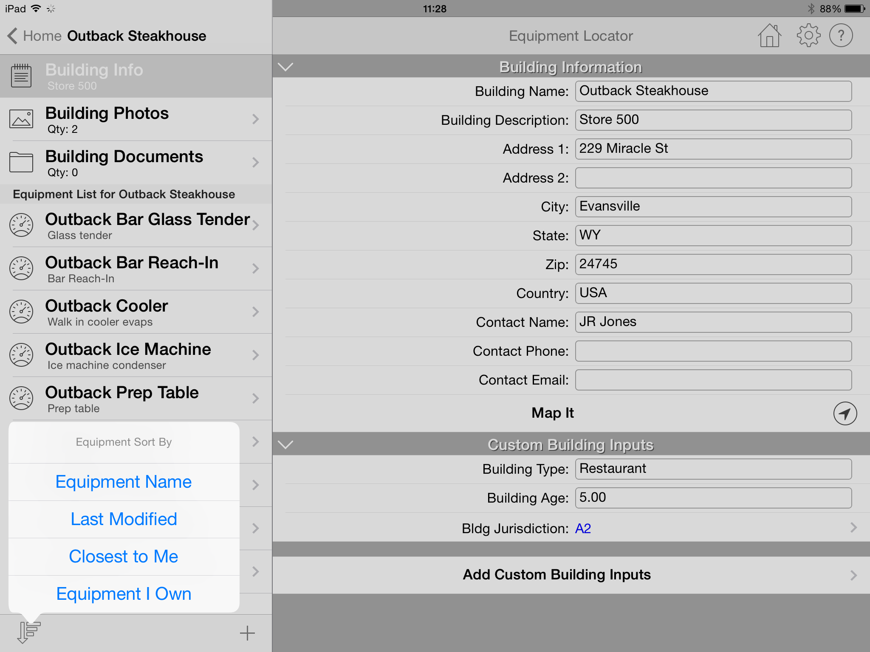Open Outback Prep Table equipment entry

coord(136,398)
